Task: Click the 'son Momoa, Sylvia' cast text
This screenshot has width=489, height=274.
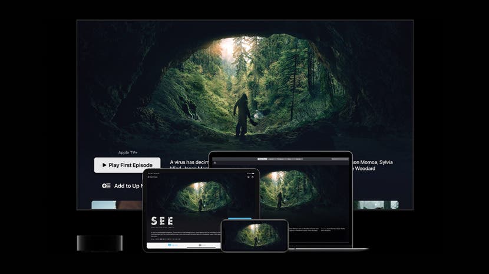Action: tap(373, 162)
